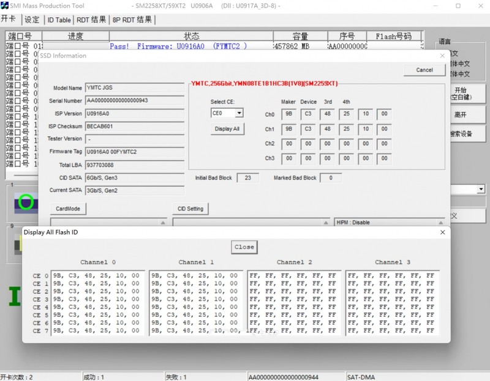
Task: Click the Display All button
Action: 227,129
